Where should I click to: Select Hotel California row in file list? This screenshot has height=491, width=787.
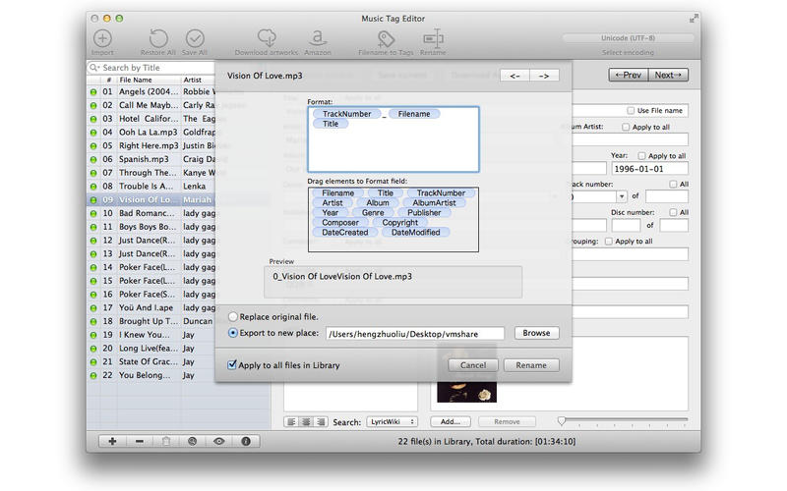pos(148,118)
